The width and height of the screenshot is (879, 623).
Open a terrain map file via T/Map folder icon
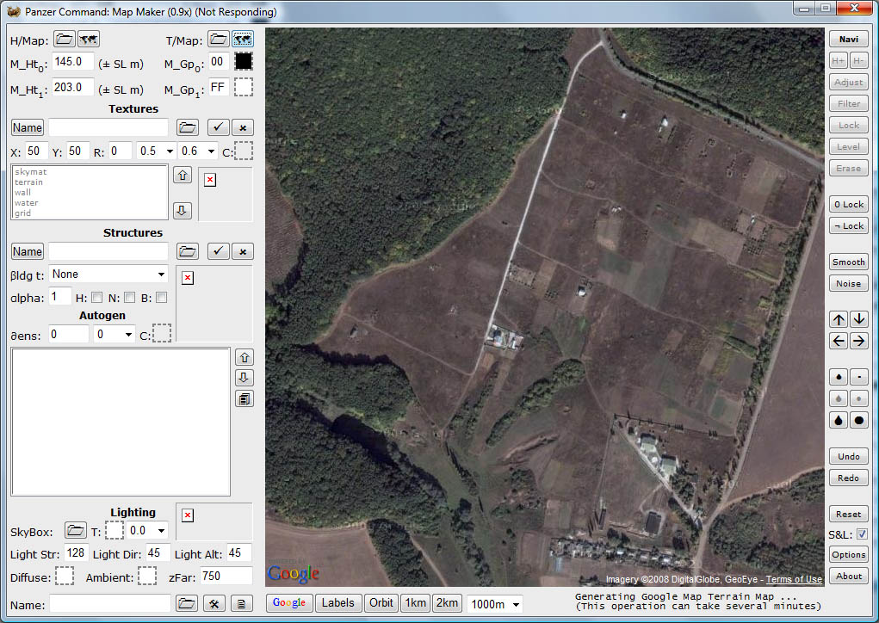(x=218, y=40)
